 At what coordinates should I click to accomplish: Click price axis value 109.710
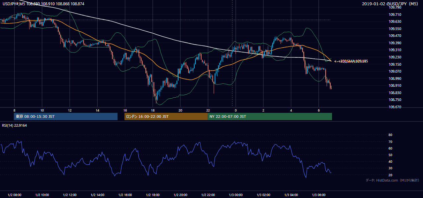point(395,15)
